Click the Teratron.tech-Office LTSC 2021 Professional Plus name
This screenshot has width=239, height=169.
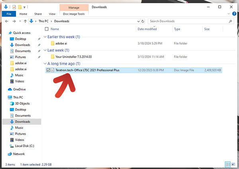tap(87, 70)
